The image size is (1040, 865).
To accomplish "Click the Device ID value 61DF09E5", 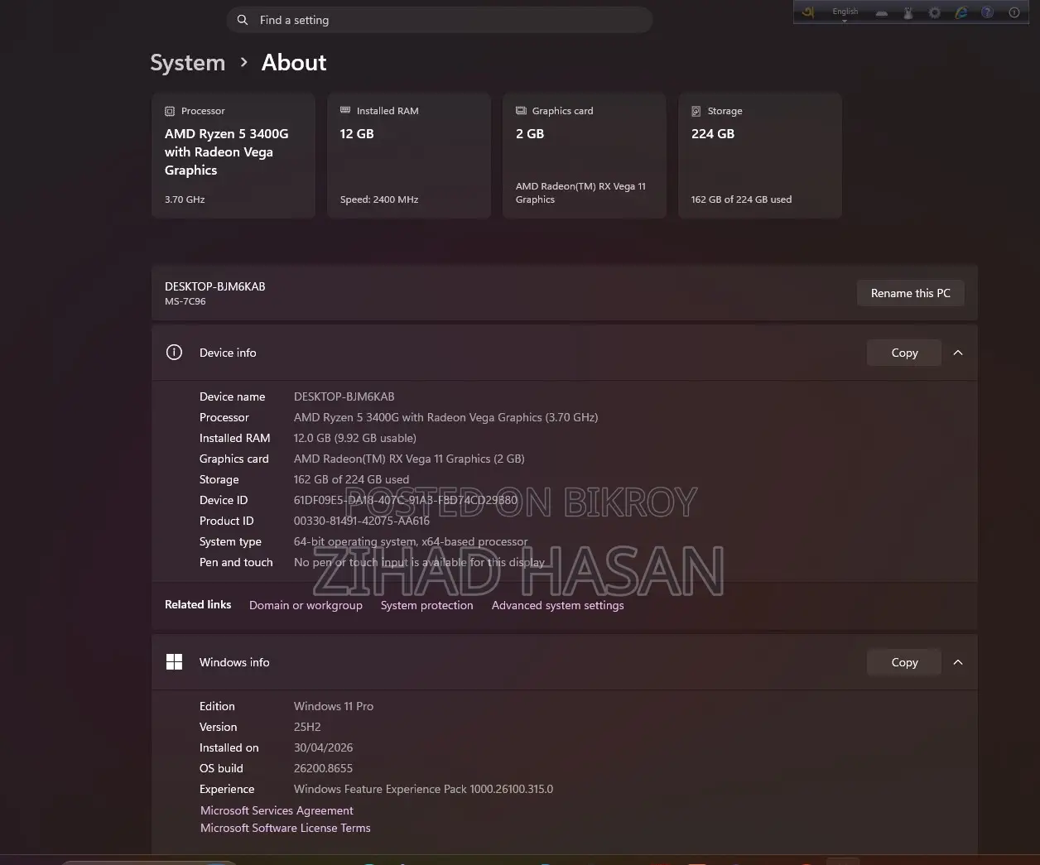I will (x=406, y=500).
